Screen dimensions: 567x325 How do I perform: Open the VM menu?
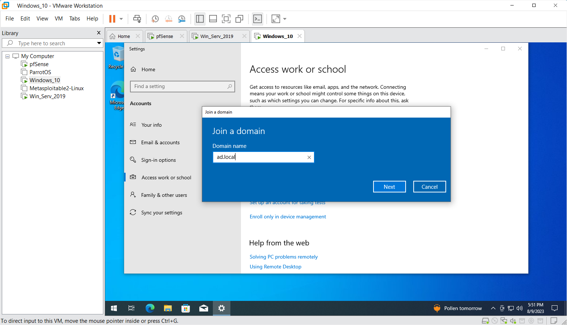click(59, 19)
